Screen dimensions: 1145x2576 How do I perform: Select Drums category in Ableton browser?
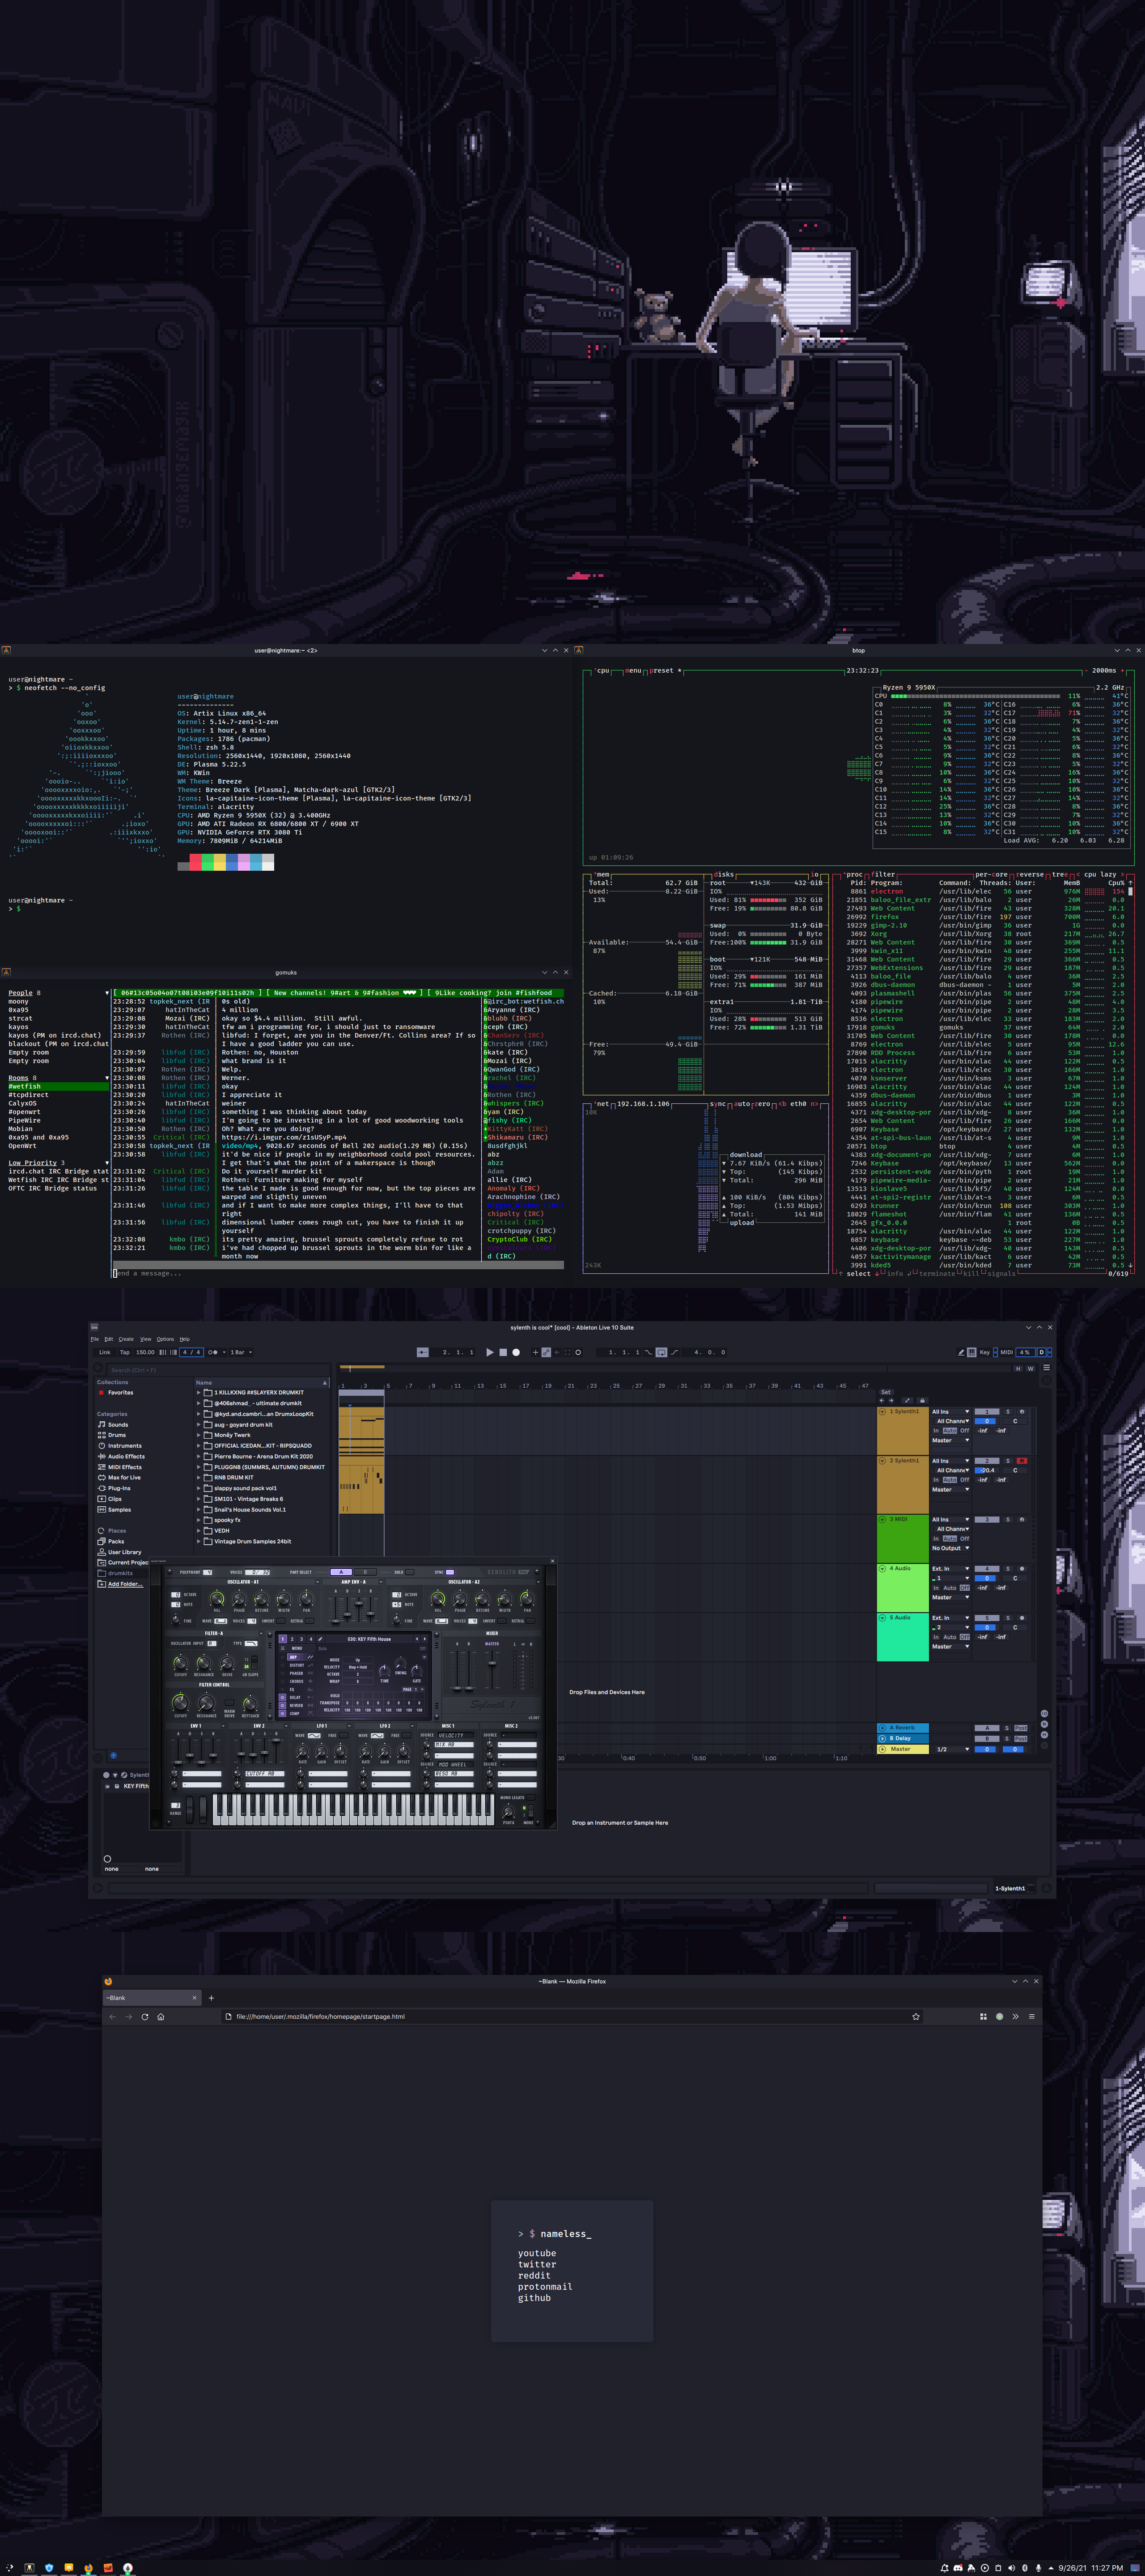[x=117, y=1435]
